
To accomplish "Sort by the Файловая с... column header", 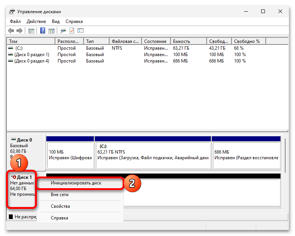I will point(126,41).
